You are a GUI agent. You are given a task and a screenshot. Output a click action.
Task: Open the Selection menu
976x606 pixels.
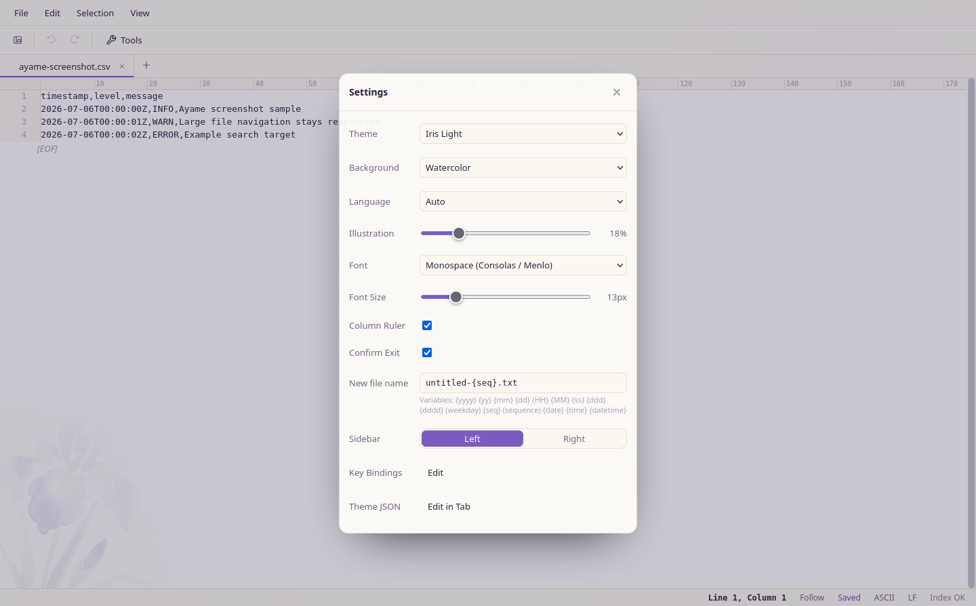point(95,13)
